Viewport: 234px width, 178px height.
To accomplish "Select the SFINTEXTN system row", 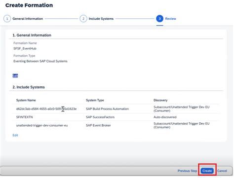I will point(116,117).
